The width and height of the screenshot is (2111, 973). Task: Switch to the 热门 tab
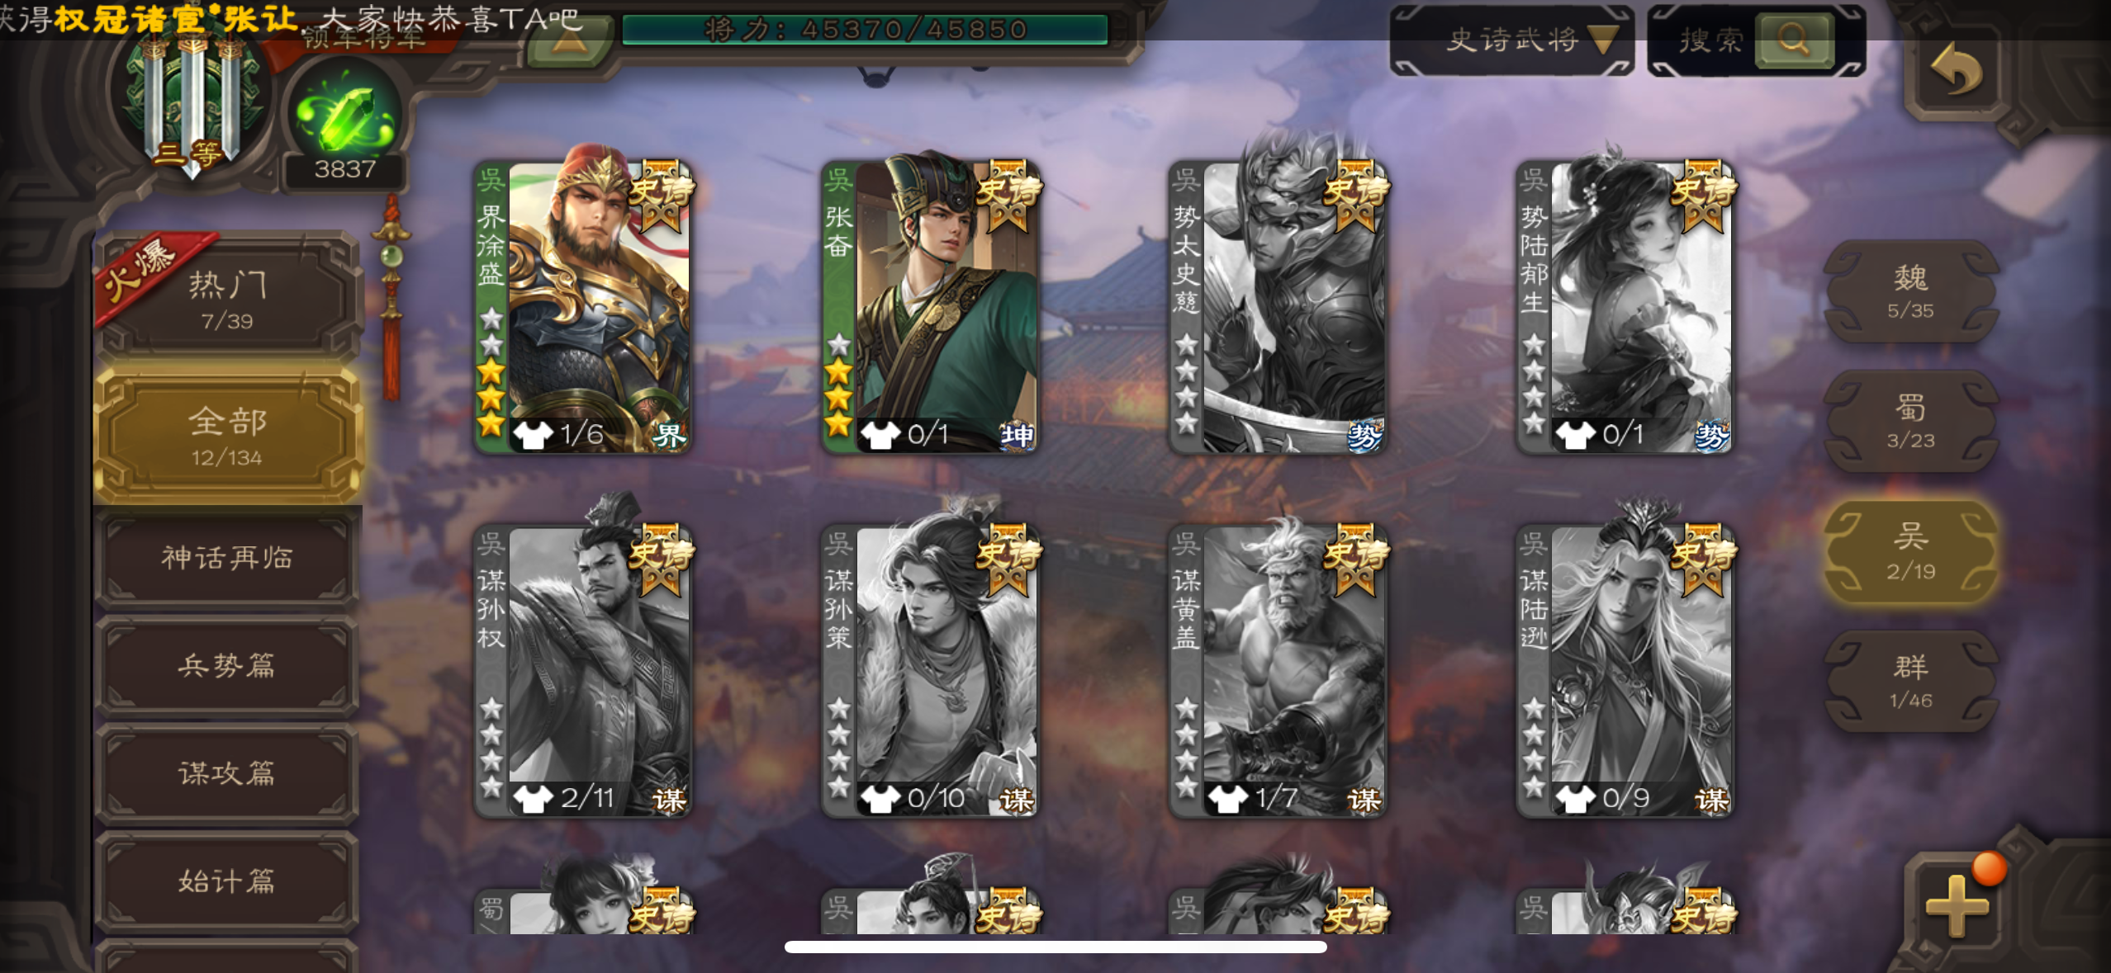tap(227, 299)
